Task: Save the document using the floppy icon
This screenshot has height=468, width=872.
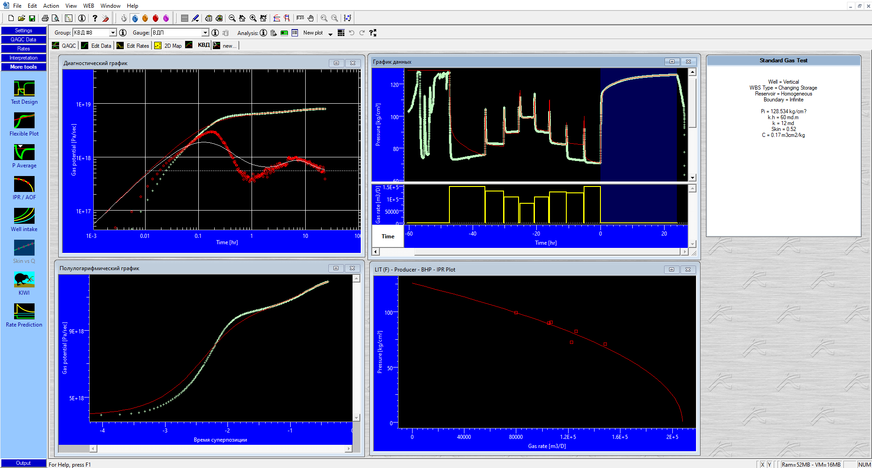Action: coord(32,18)
